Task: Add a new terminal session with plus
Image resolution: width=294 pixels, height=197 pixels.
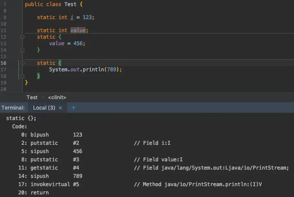Action: 73,107
